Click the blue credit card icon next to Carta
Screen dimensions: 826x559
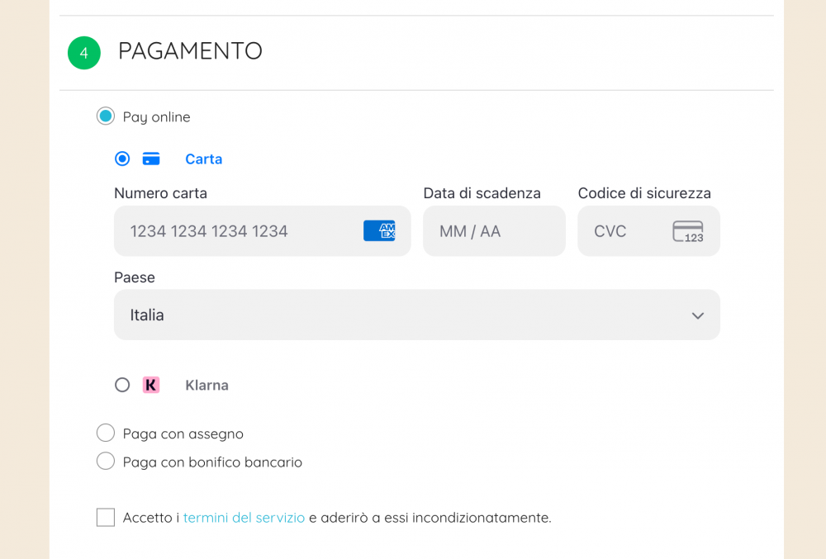pos(151,159)
